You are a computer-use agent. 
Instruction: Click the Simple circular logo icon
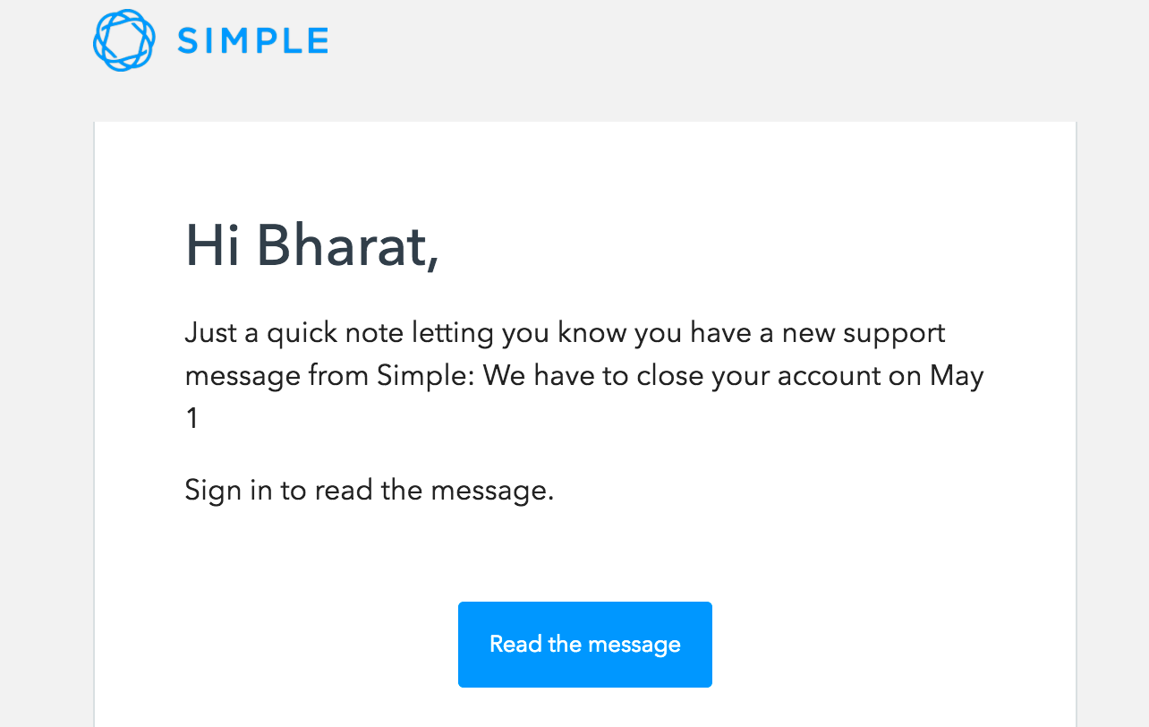coord(124,40)
